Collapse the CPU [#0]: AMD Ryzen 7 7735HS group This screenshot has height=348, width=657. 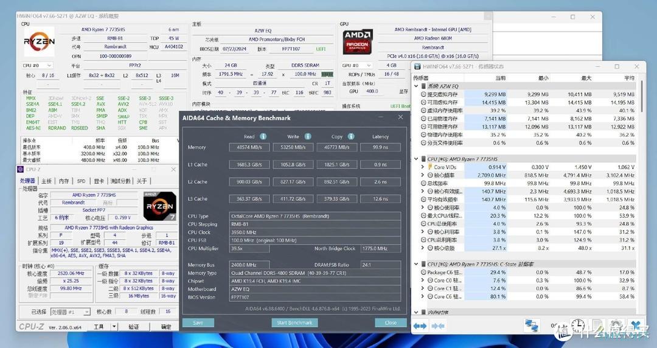tap(416, 159)
